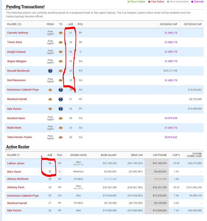Image resolution: width=207 pixels, height=221 pixels.
Task: Sort Active Roster by SIGNED USING header
Action: coord(78,155)
